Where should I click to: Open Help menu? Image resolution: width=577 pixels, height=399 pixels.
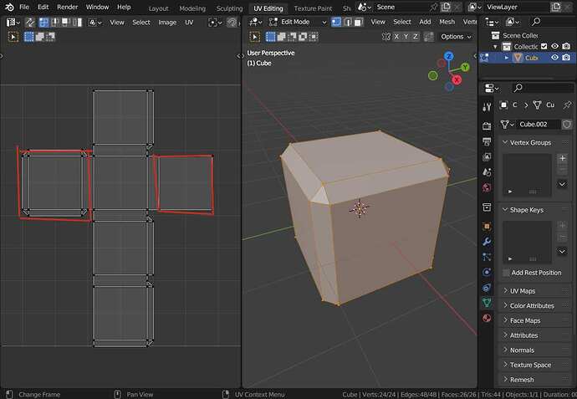click(x=124, y=7)
